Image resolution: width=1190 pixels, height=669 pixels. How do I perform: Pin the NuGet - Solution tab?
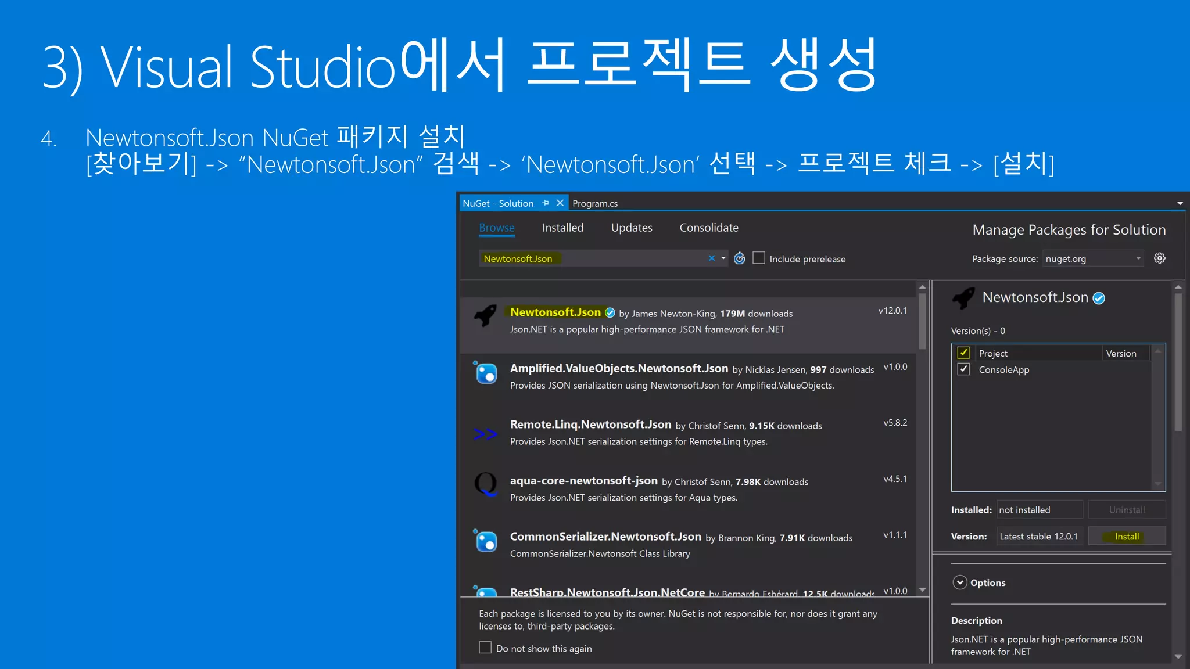[545, 203]
